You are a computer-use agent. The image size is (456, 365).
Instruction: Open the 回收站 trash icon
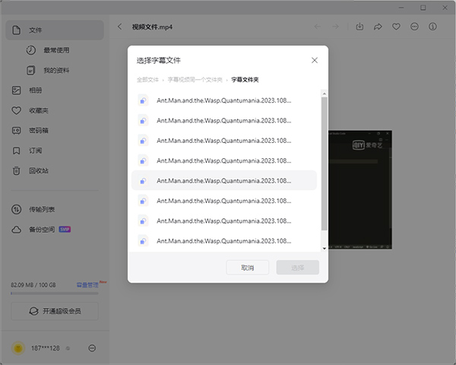pos(16,170)
